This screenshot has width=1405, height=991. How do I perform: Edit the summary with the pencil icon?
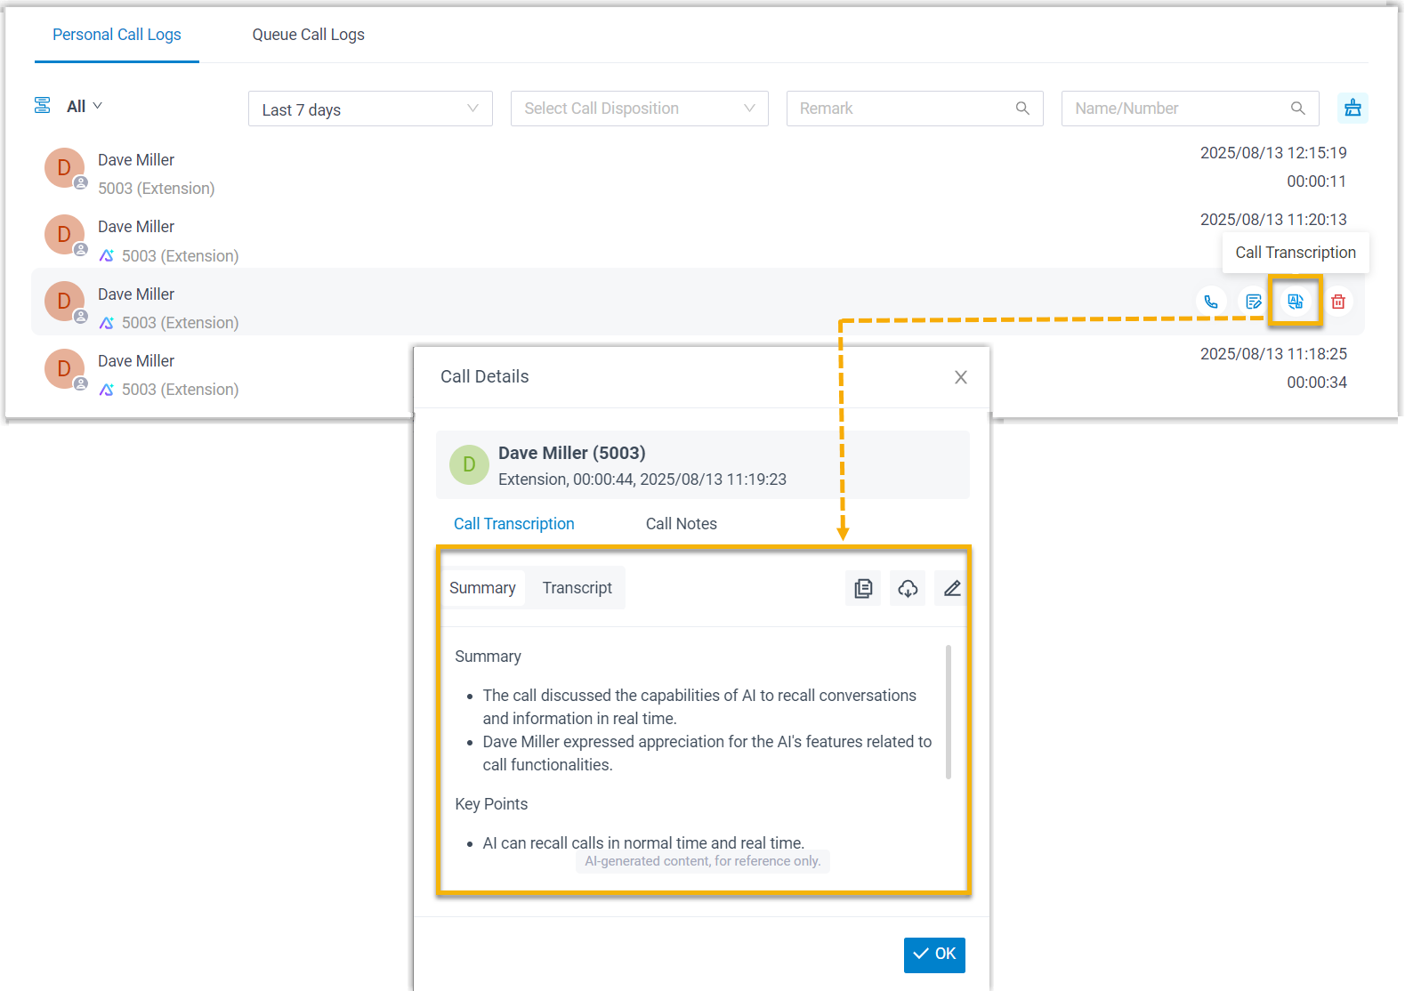(952, 588)
